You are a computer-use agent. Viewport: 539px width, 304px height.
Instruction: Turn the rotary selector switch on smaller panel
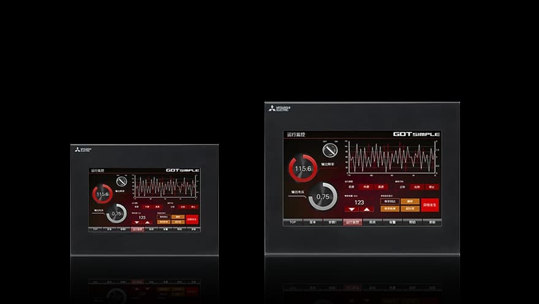click(121, 181)
